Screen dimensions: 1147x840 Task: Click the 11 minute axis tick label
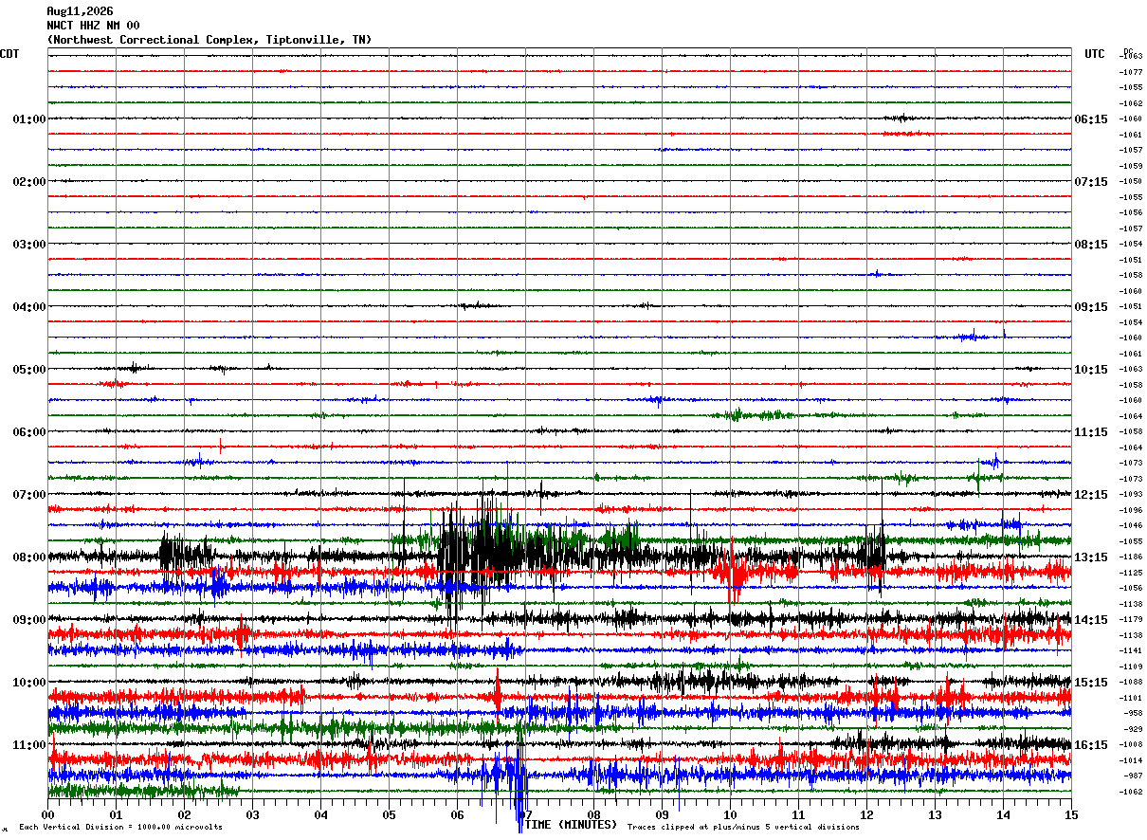pyautogui.click(x=799, y=815)
